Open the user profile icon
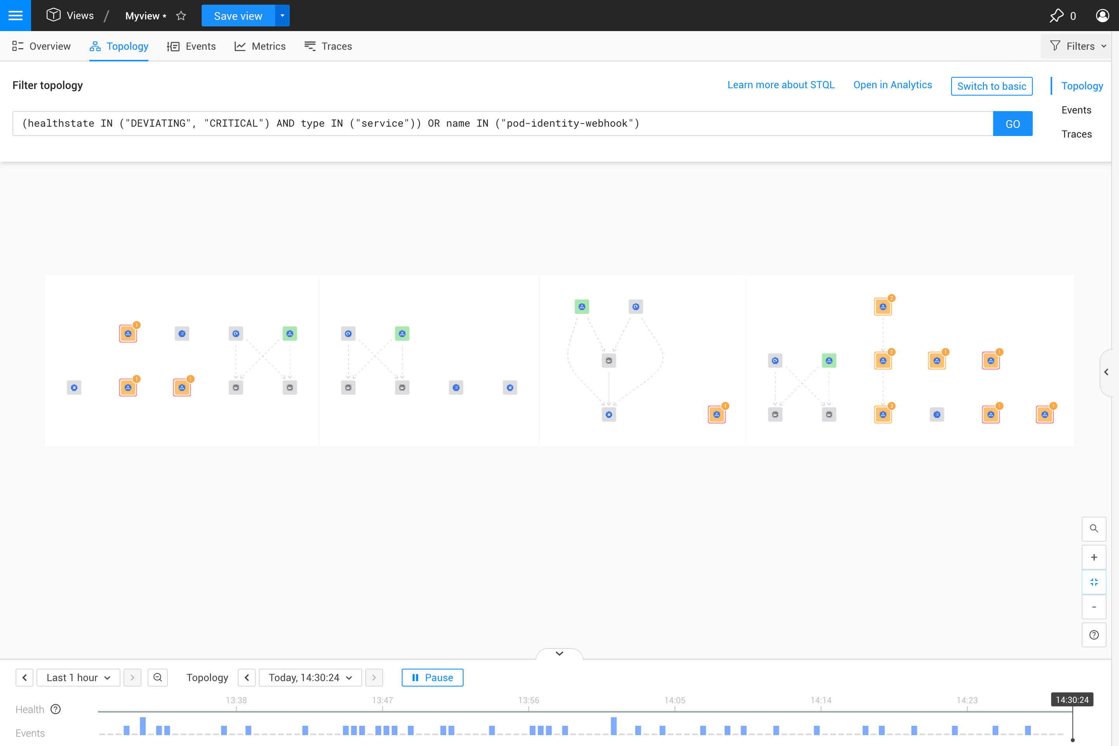 point(1102,16)
